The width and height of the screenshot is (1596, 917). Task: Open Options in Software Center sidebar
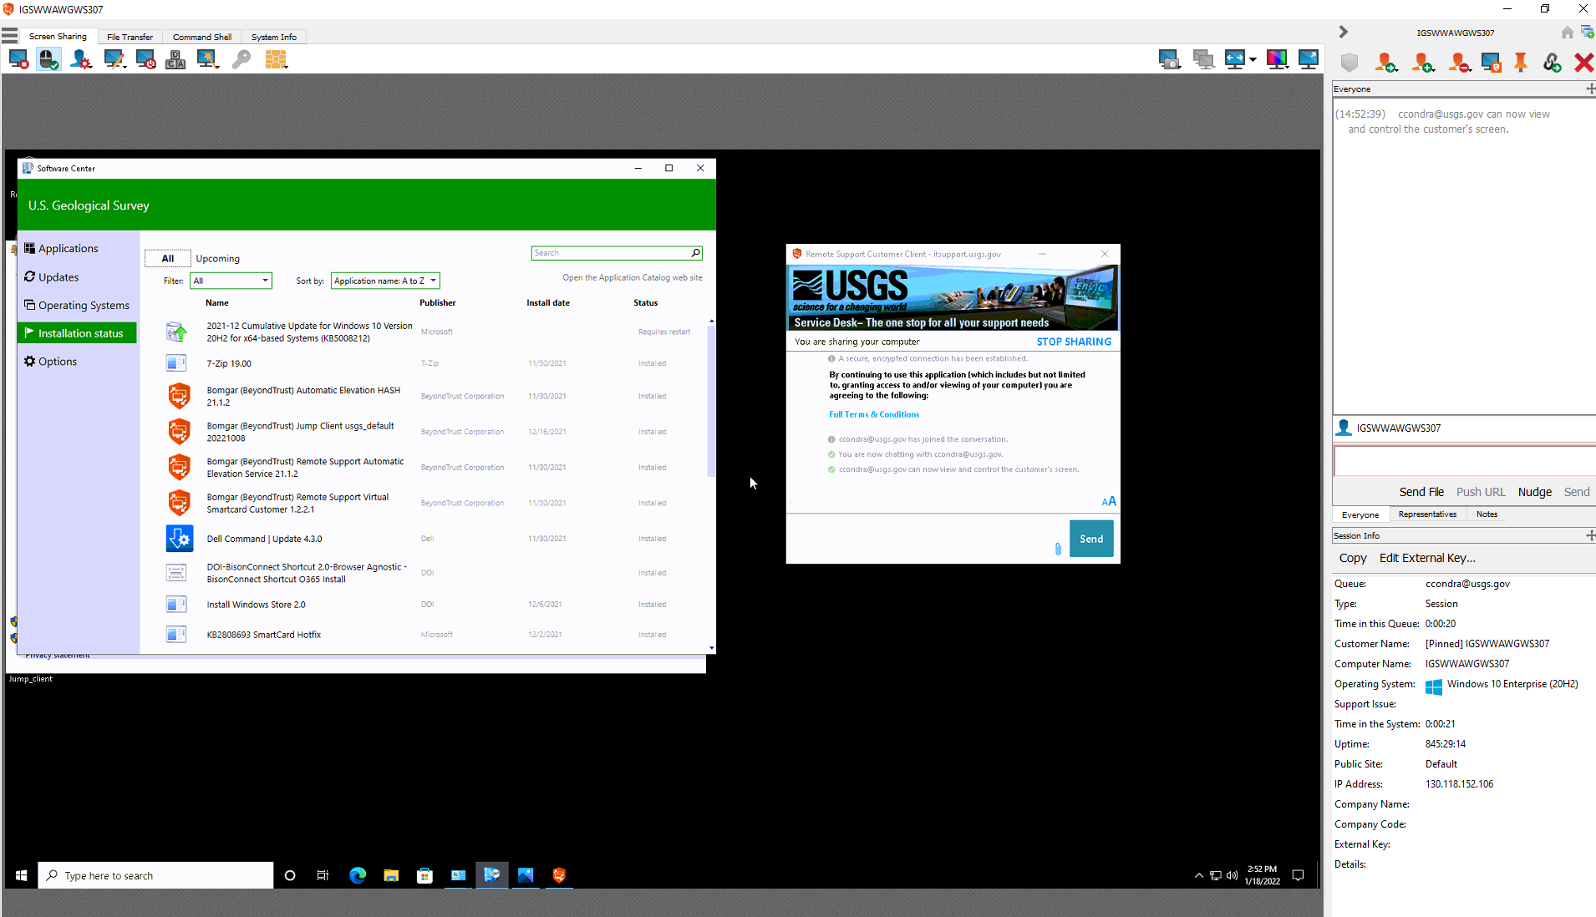coord(58,362)
